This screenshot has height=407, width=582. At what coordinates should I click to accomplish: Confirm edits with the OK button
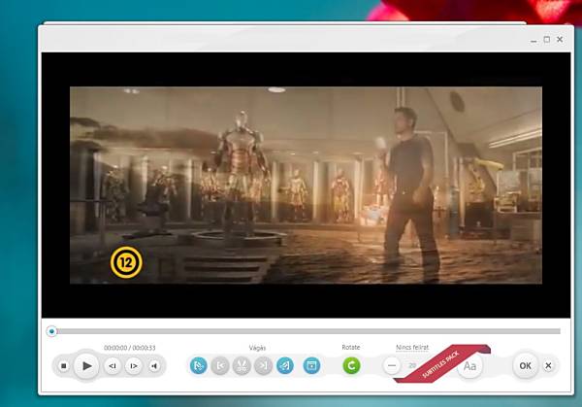(525, 366)
